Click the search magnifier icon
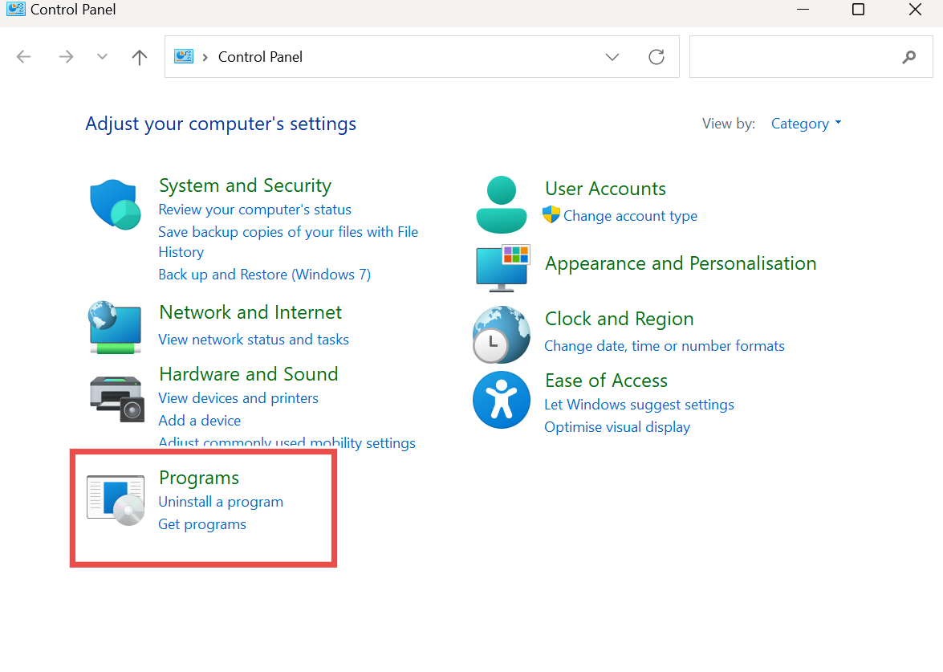943x672 pixels. [x=908, y=56]
